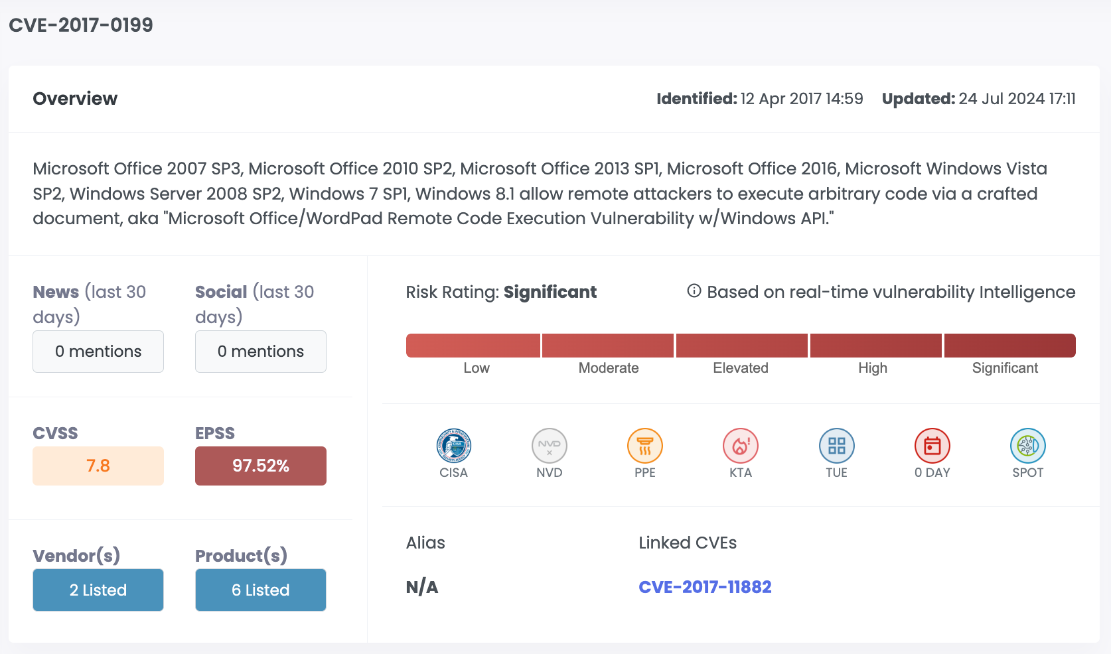Viewport: 1111px width, 654px height.
Task: Select the PPE indicator icon
Action: click(645, 445)
